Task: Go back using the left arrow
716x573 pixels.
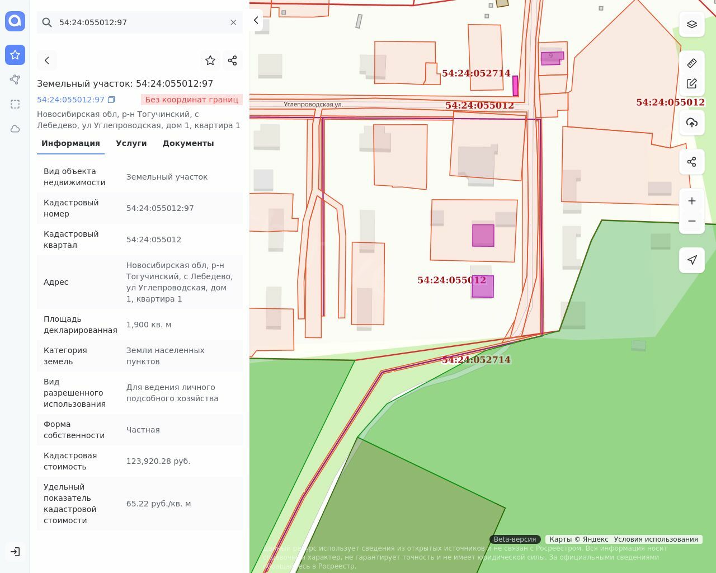Action: (47, 60)
